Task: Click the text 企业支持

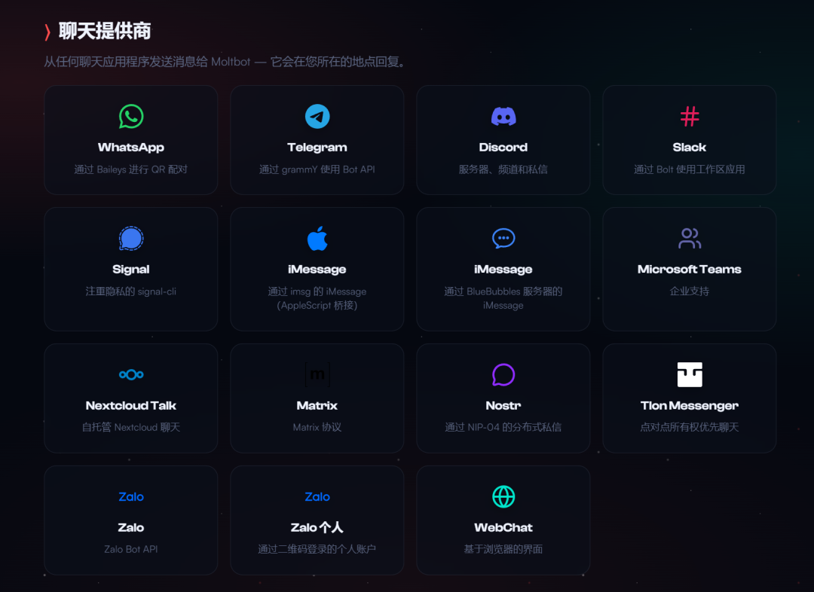Action: [x=690, y=291]
